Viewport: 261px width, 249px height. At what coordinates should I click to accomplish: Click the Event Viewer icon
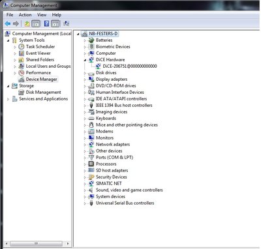click(x=22, y=53)
